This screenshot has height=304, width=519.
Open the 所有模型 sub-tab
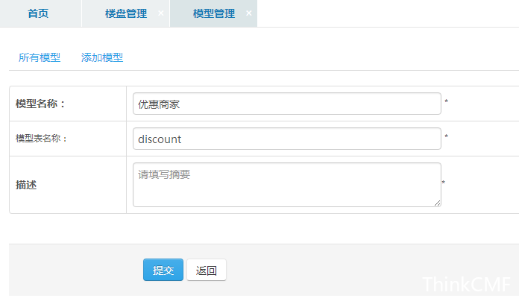[40, 57]
